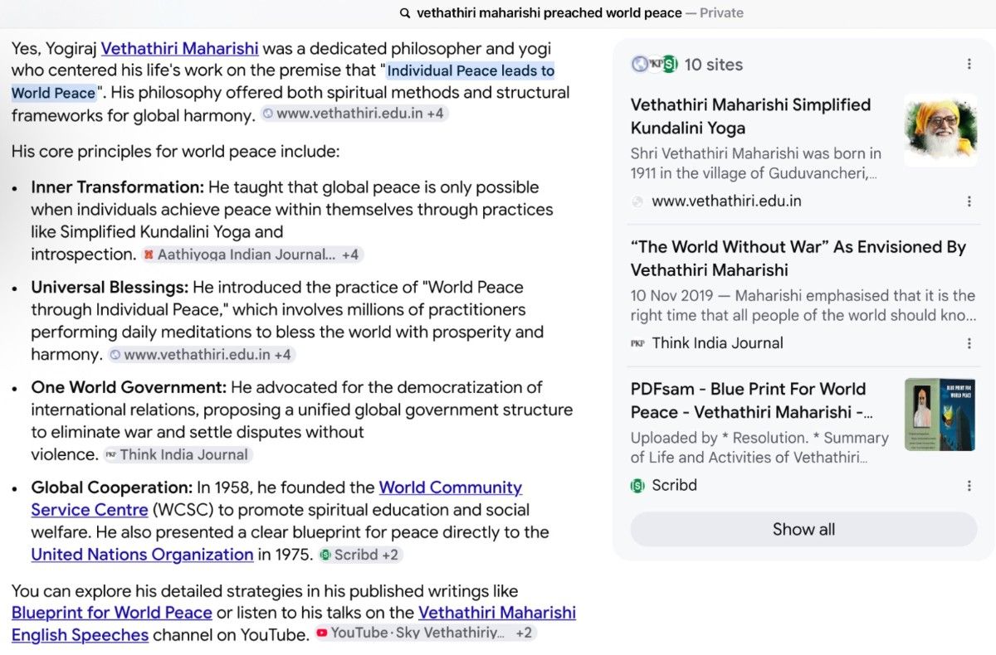Click the address bar search query text
Image resolution: width=996 pixels, height=655 pixels.
(549, 13)
